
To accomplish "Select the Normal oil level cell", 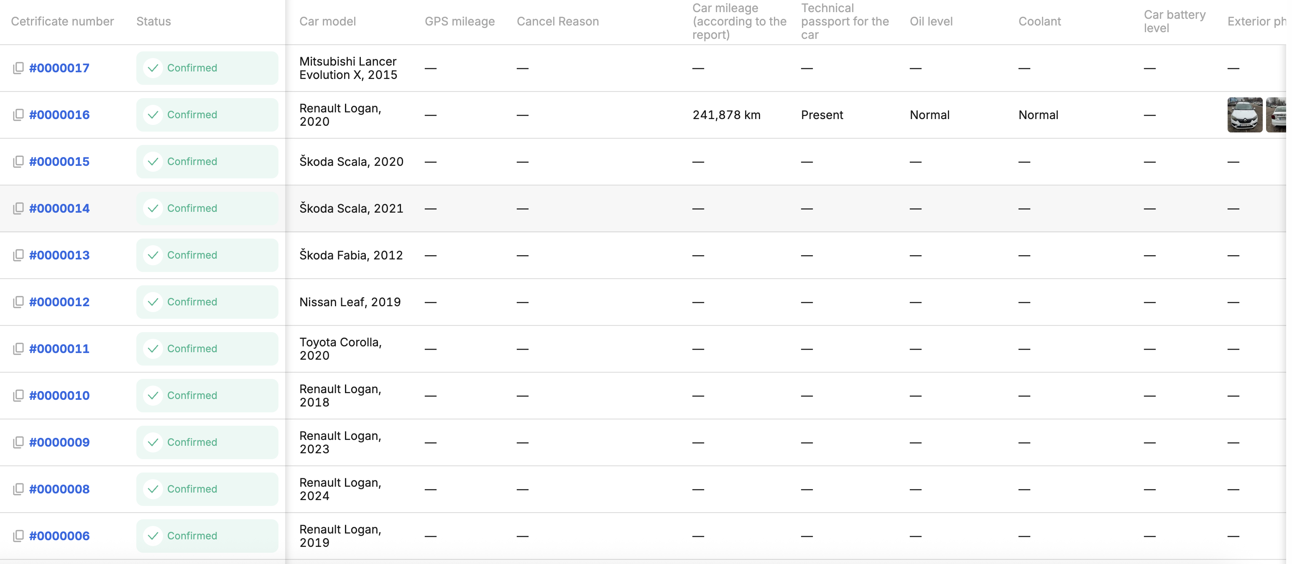I will pyautogui.click(x=929, y=115).
